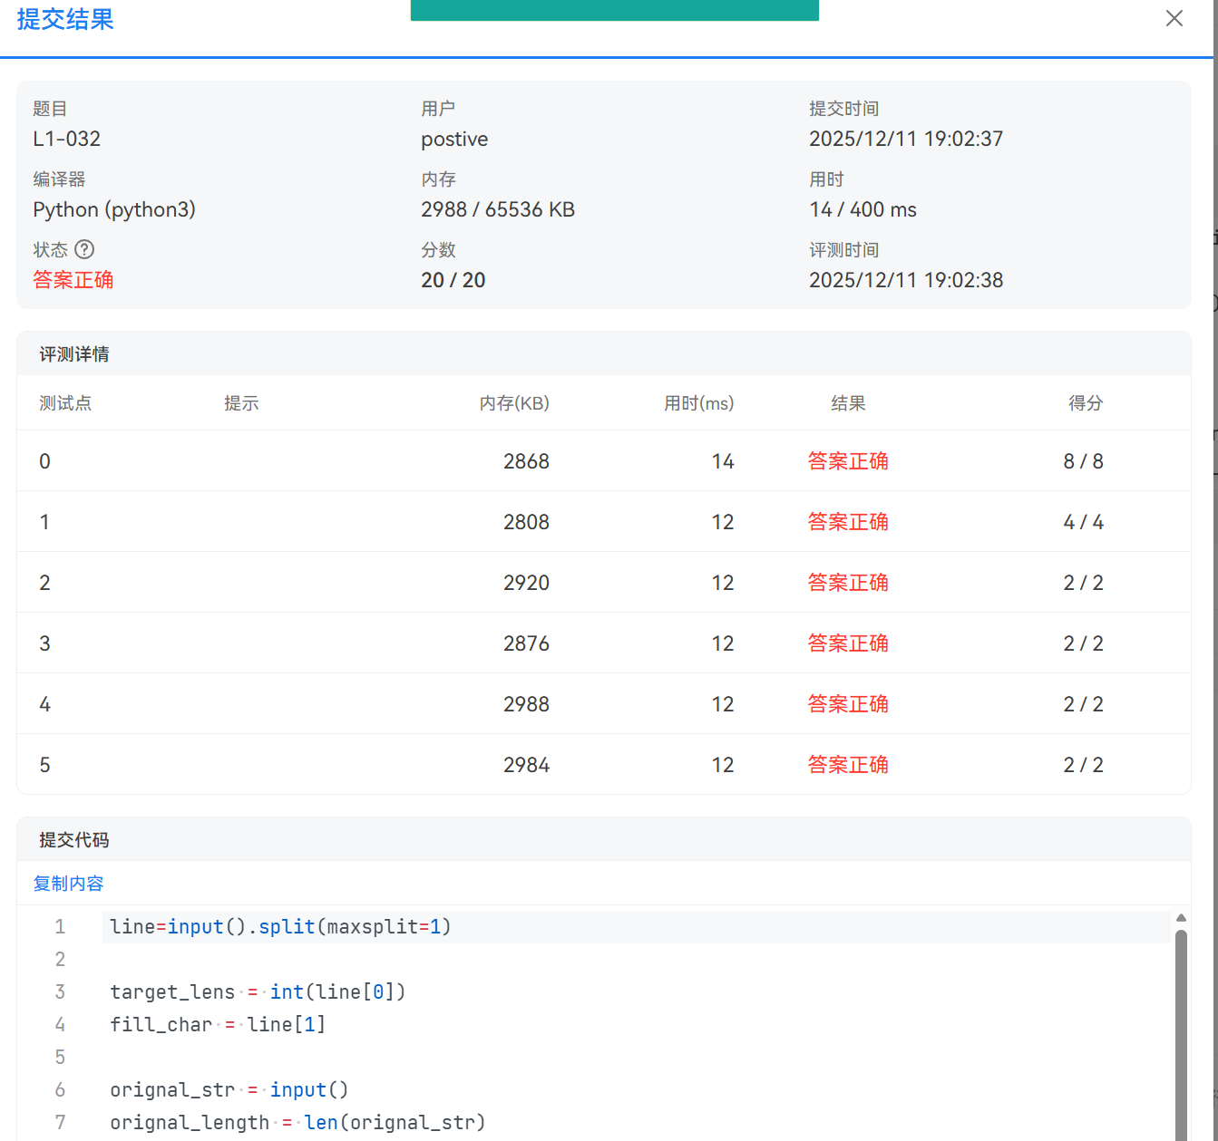1218x1141 pixels.
Task: Click the 提交代码 section header
Action: click(73, 839)
